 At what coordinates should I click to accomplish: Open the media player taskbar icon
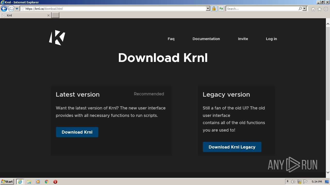coord(38,182)
